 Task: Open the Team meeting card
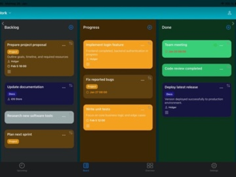(x=197, y=49)
